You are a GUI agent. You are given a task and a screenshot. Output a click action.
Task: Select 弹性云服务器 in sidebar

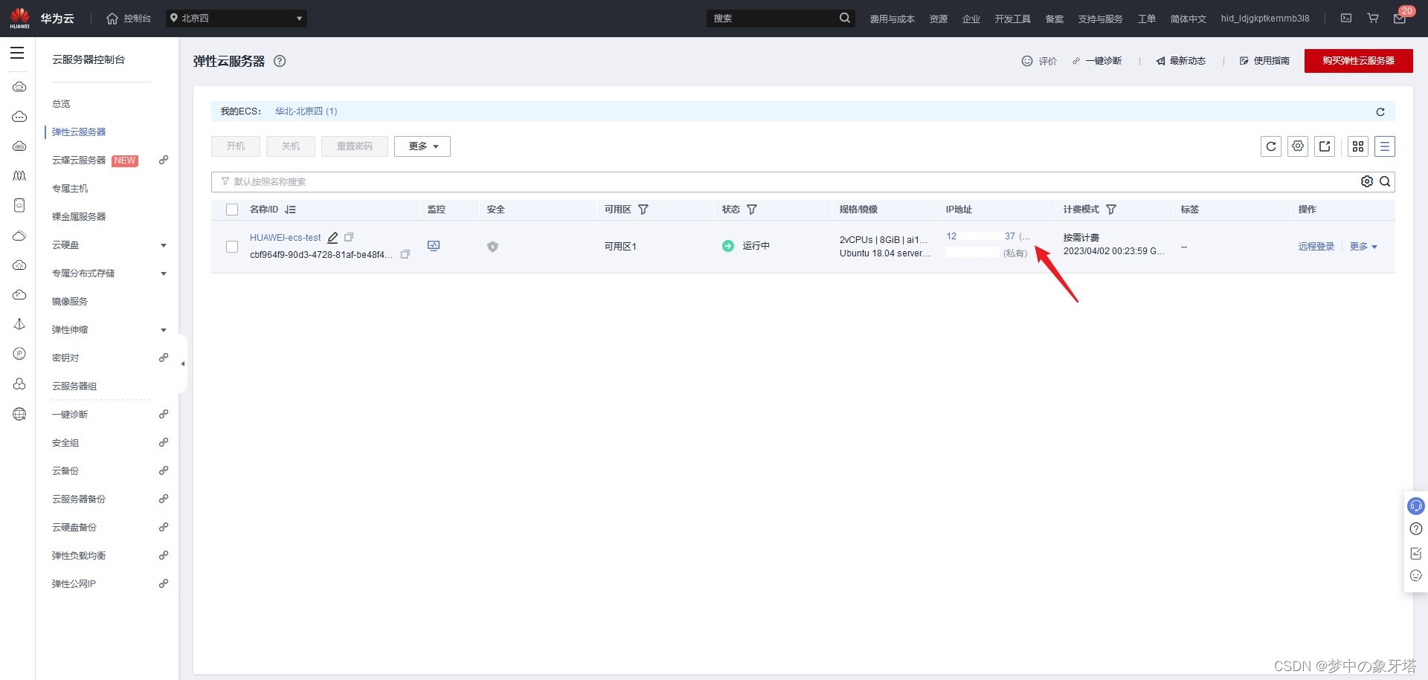(79, 132)
